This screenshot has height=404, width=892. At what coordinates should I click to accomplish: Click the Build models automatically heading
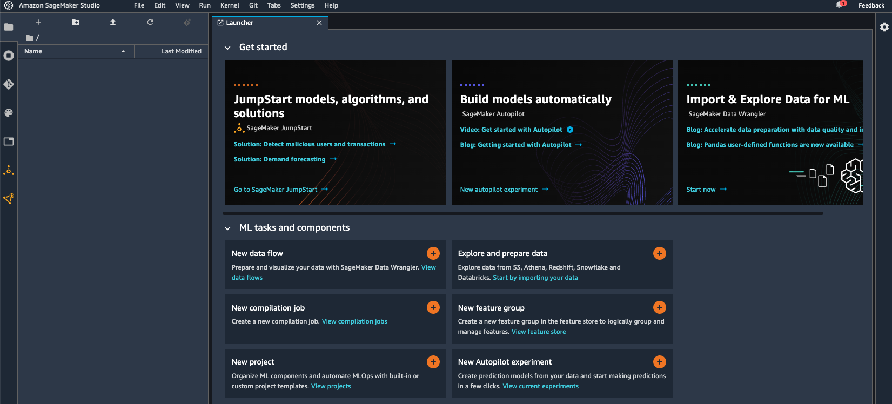point(535,99)
